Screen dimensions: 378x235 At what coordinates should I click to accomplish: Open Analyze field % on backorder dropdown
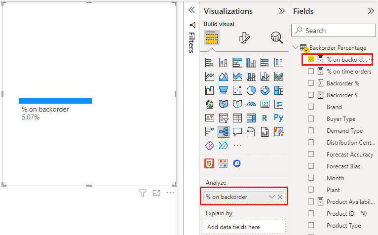pyautogui.click(x=272, y=197)
